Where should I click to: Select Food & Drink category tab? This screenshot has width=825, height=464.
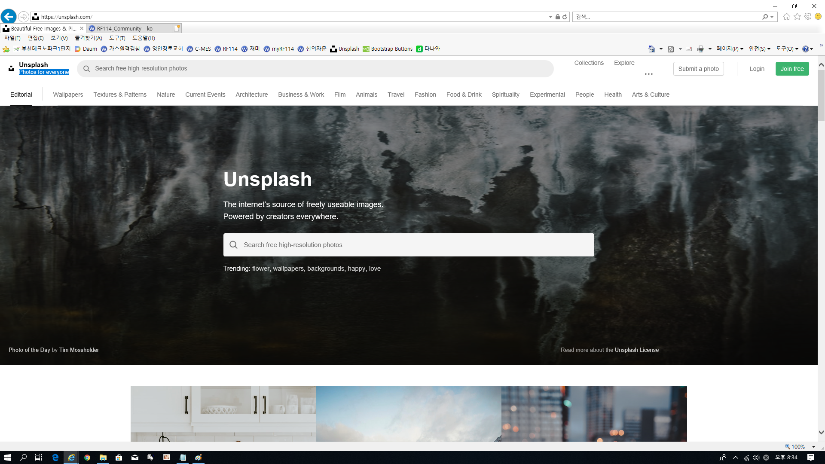pos(464,95)
